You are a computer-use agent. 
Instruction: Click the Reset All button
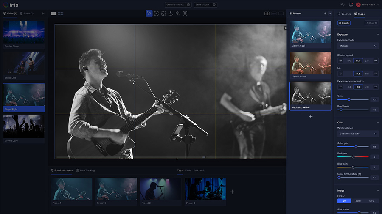click(x=372, y=23)
